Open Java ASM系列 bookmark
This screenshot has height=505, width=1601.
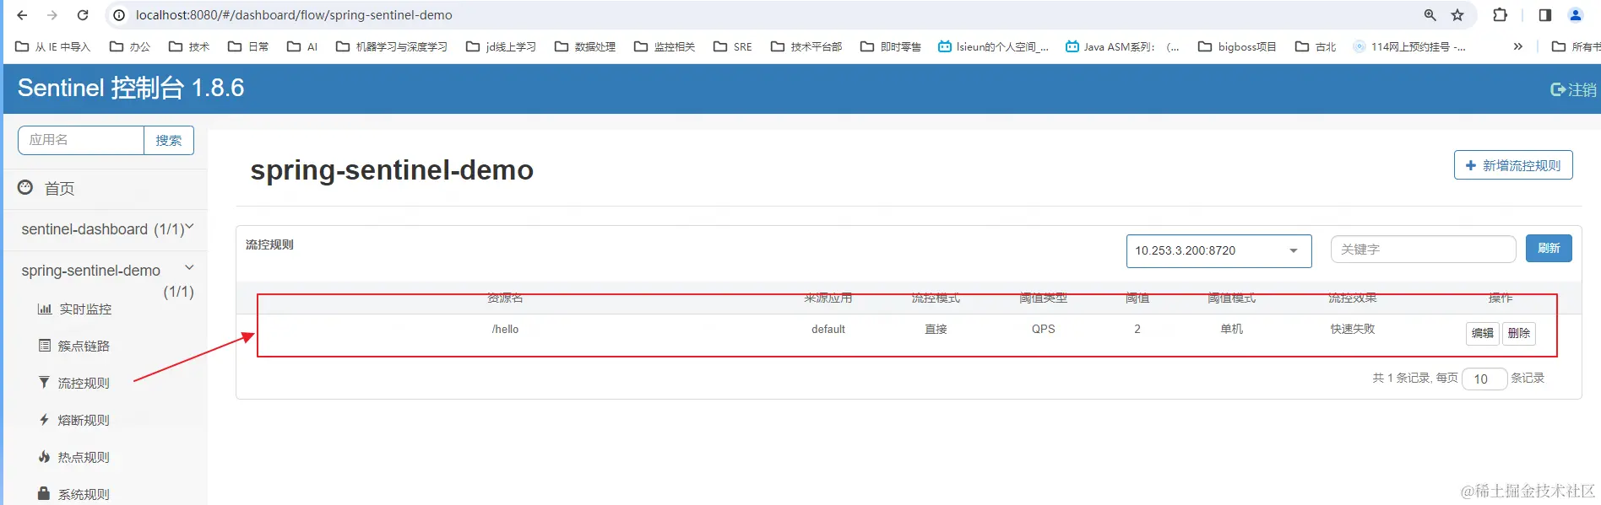(1122, 46)
